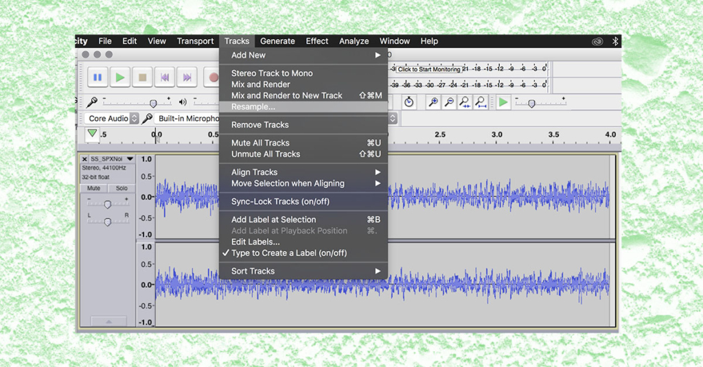
Task: Open the File menu
Action: click(x=105, y=41)
